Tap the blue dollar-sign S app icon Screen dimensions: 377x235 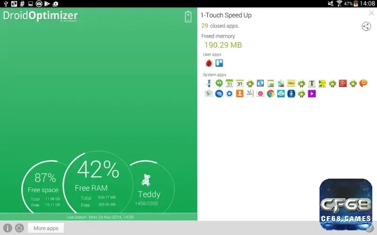pos(260,83)
